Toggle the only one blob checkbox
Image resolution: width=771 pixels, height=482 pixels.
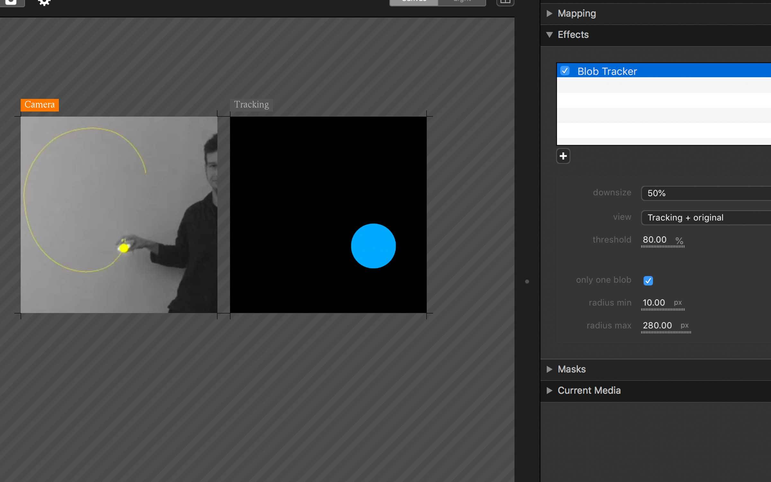[648, 281]
